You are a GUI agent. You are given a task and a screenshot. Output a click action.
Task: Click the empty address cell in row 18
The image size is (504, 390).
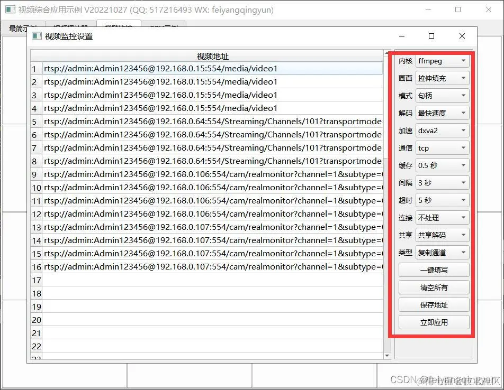click(212, 293)
